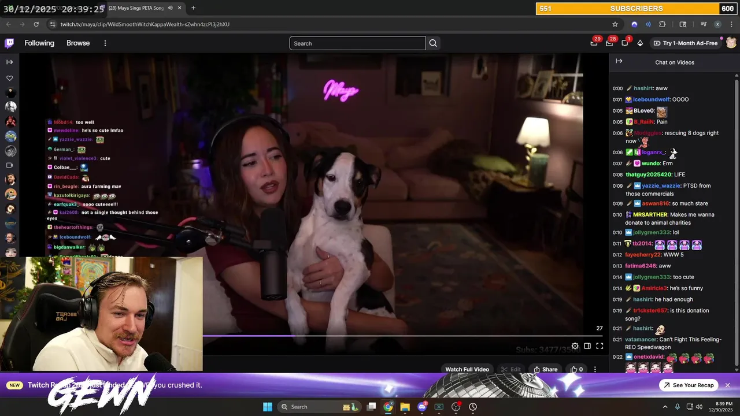Open the Browse page
Image resolution: width=740 pixels, height=416 pixels.
coord(78,43)
